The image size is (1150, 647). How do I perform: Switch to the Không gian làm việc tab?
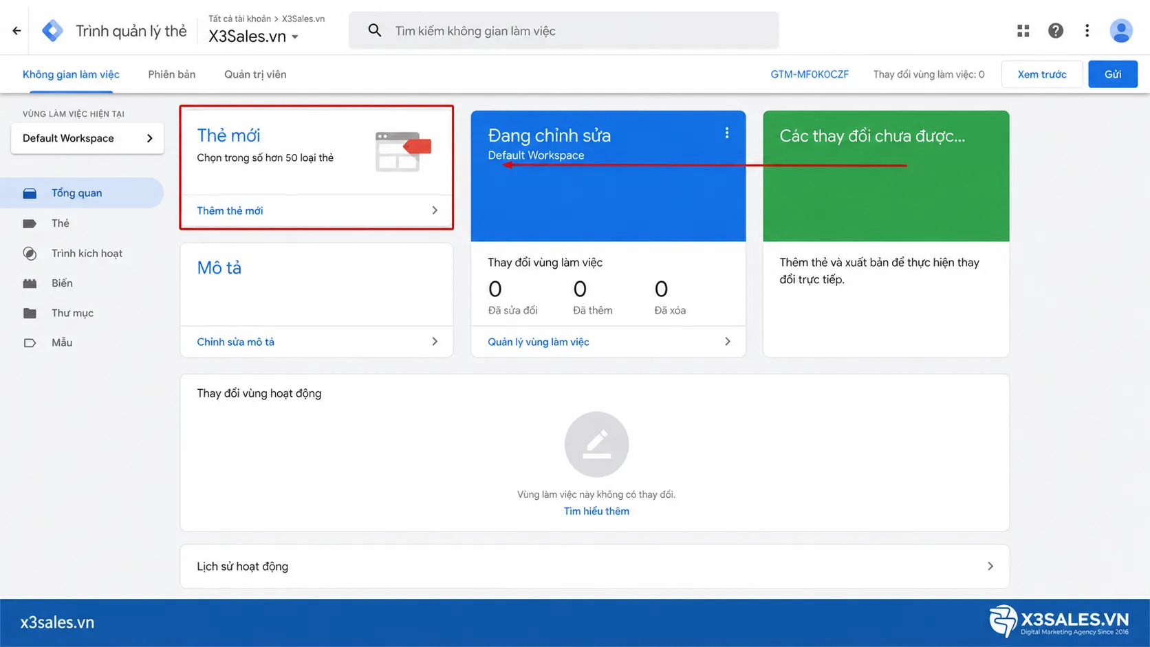point(71,74)
